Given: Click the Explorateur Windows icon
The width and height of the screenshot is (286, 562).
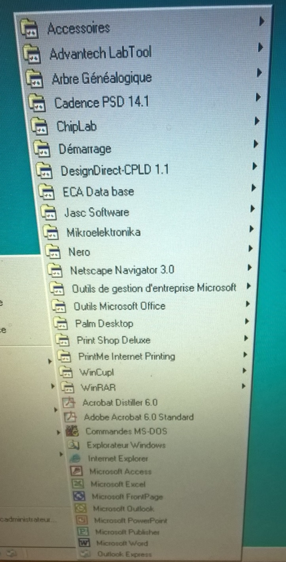Looking at the screenshot, I should coord(73,445).
